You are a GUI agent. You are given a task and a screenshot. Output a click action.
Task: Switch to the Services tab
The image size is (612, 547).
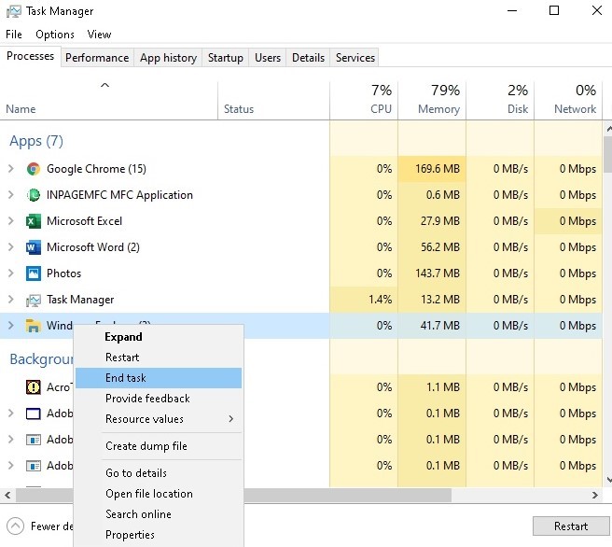355,58
